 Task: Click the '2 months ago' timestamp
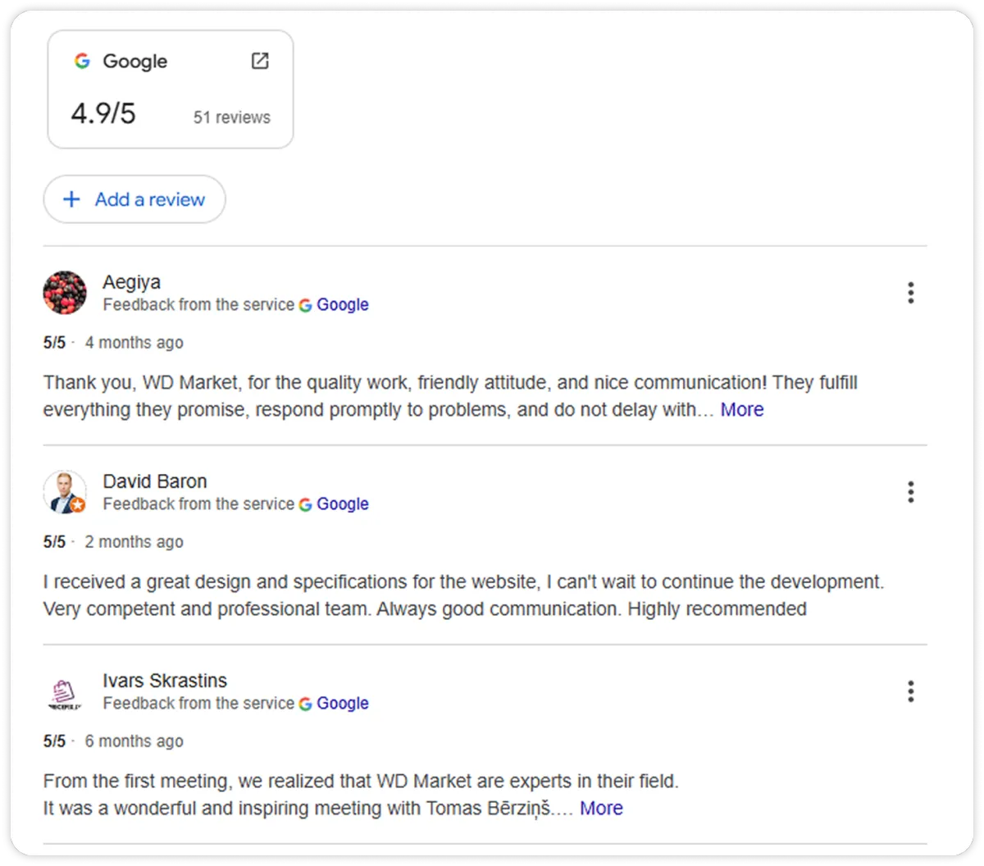[x=134, y=542]
